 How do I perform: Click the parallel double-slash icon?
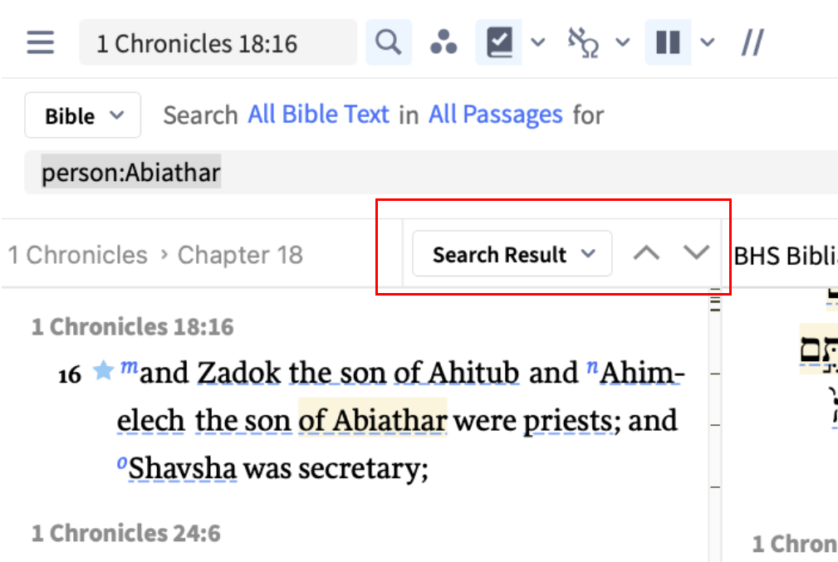pos(752,42)
